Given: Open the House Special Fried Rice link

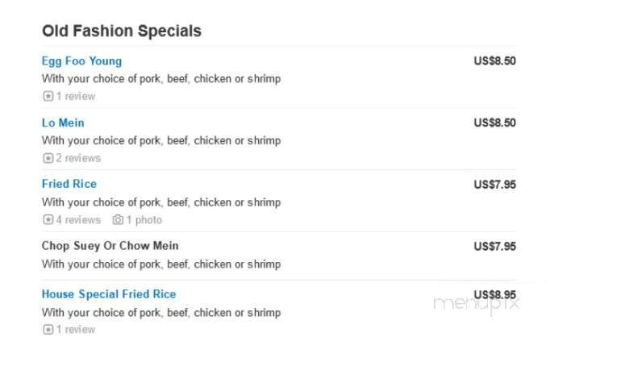Looking at the screenshot, I should click(x=109, y=294).
